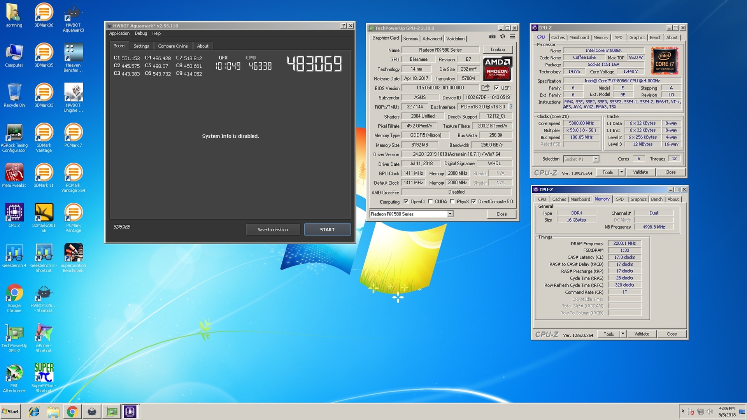Open Internet Explorer in taskbar
The image size is (747, 420).
pos(34,411)
